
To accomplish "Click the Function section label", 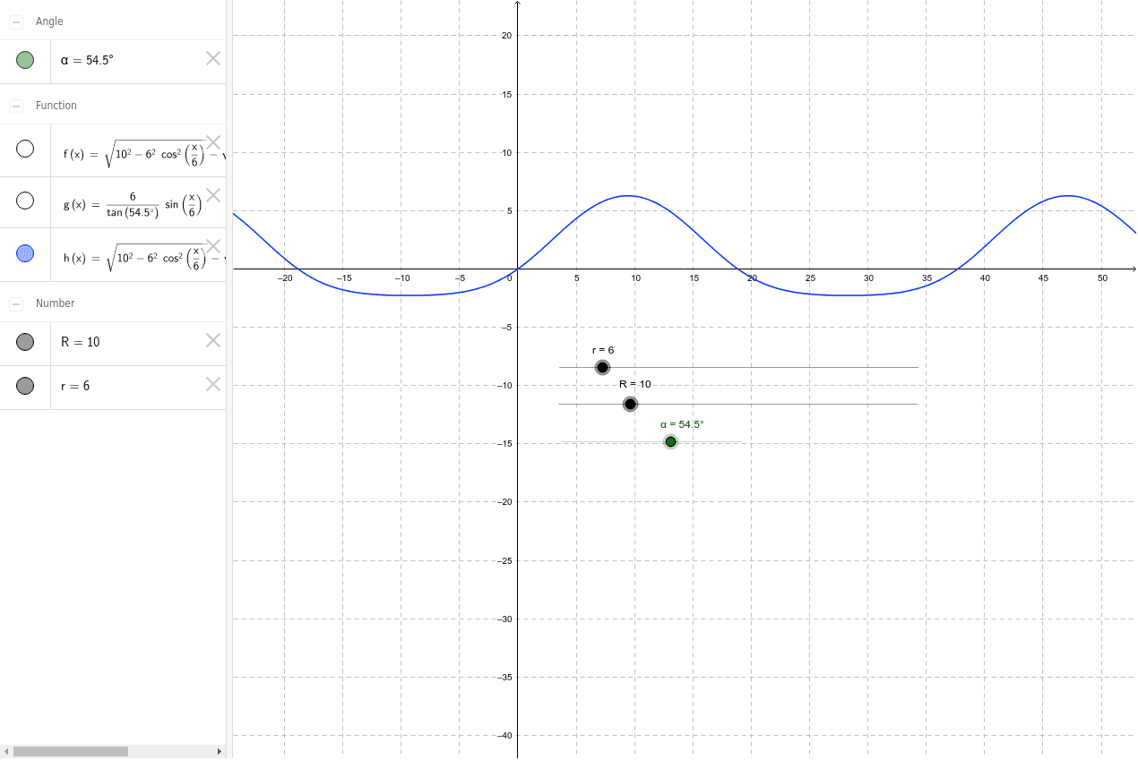I will (56, 106).
